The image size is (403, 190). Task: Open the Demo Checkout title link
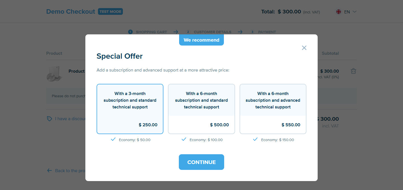click(71, 11)
